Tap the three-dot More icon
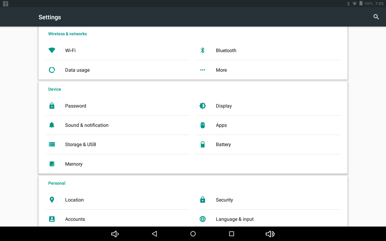This screenshot has height=241, width=386. pos(203,70)
